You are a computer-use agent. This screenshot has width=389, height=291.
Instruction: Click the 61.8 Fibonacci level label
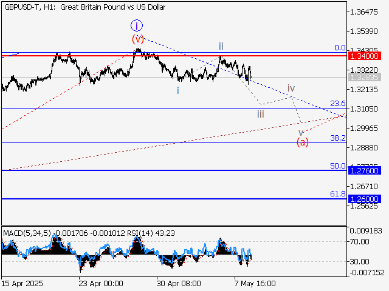tap(337, 194)
